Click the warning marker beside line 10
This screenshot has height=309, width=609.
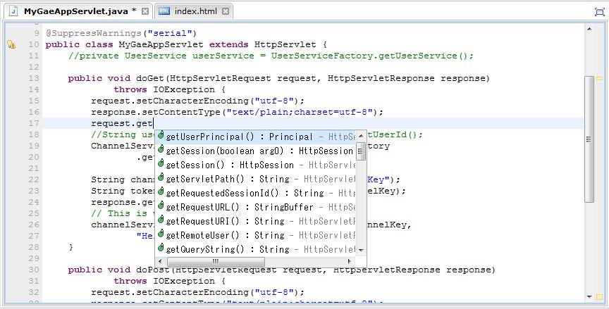point(11,44)
